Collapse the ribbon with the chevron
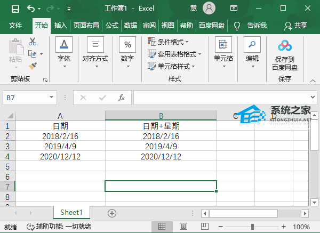This screenshot has width=320, height=233. click(x=313, y=81)
